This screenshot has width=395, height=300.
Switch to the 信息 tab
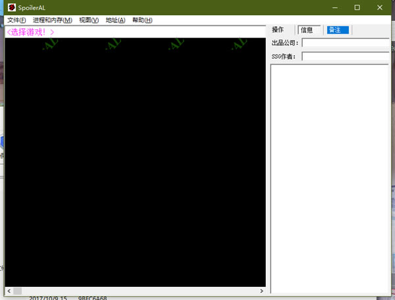click(x=309, y=30)
